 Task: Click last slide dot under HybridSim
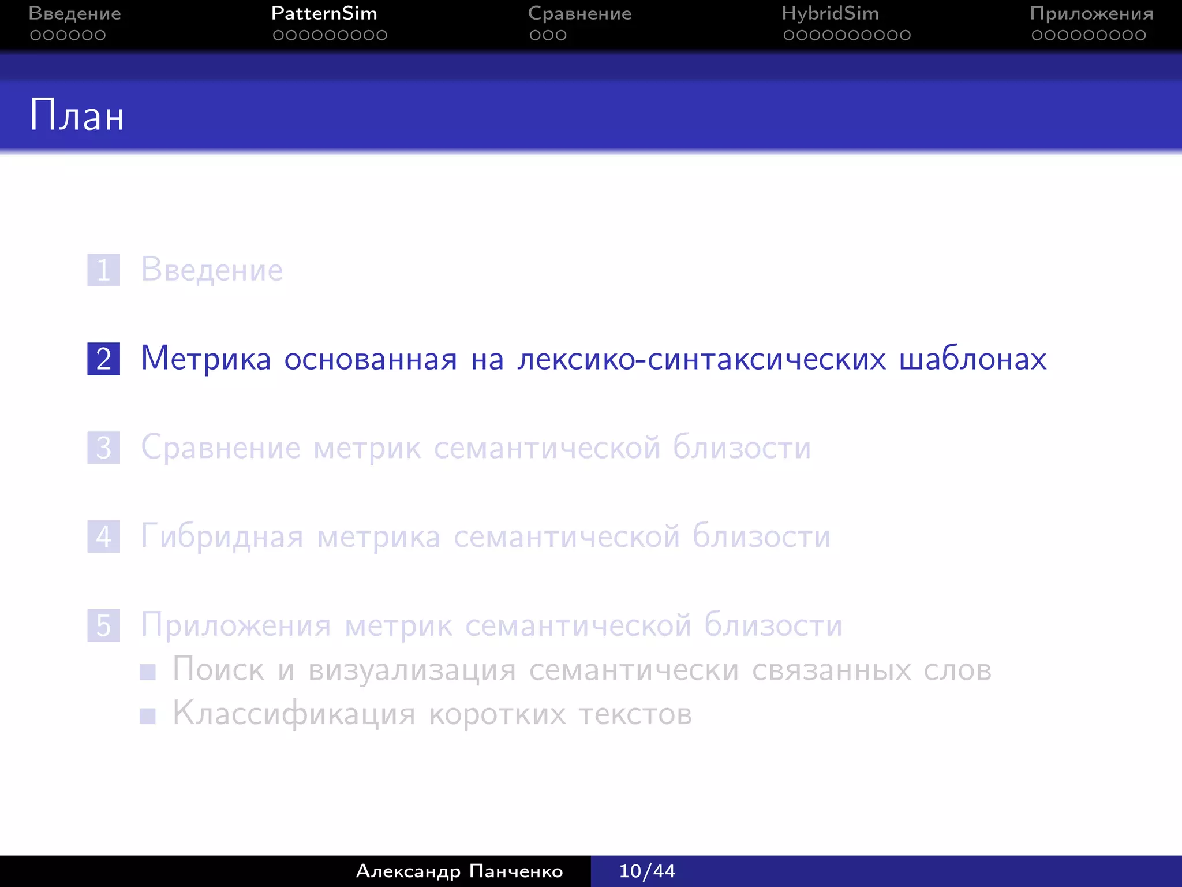coord(905,35)
